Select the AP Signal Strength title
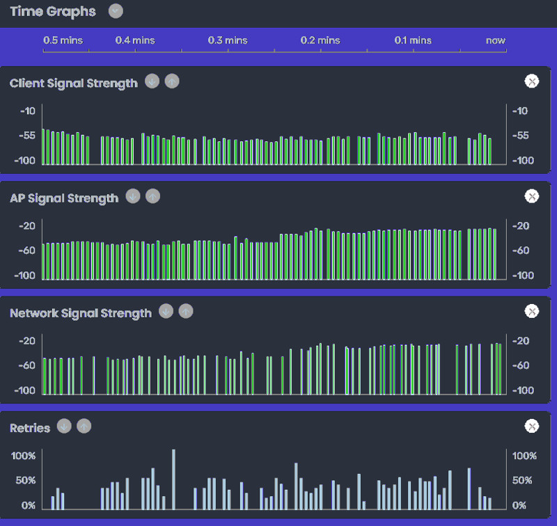Image resolution: width=557 pixels, height=526 pixels. tap(64, 198)
